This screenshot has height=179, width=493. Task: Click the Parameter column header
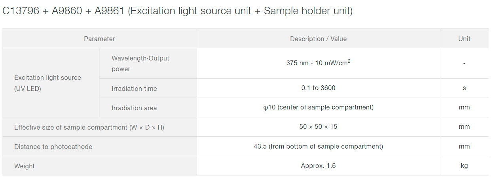99,39
